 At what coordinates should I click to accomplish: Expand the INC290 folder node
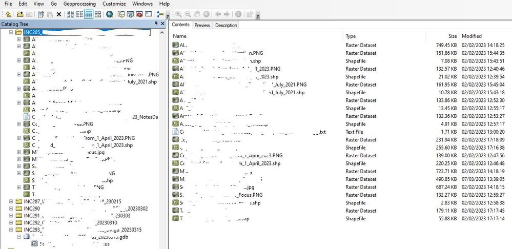point(11,209)
